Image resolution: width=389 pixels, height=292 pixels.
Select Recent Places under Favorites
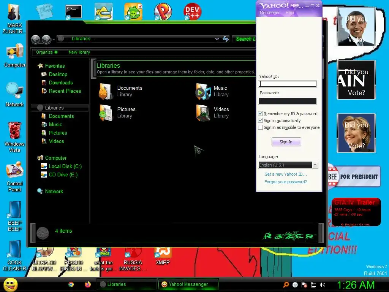(65, 91)
